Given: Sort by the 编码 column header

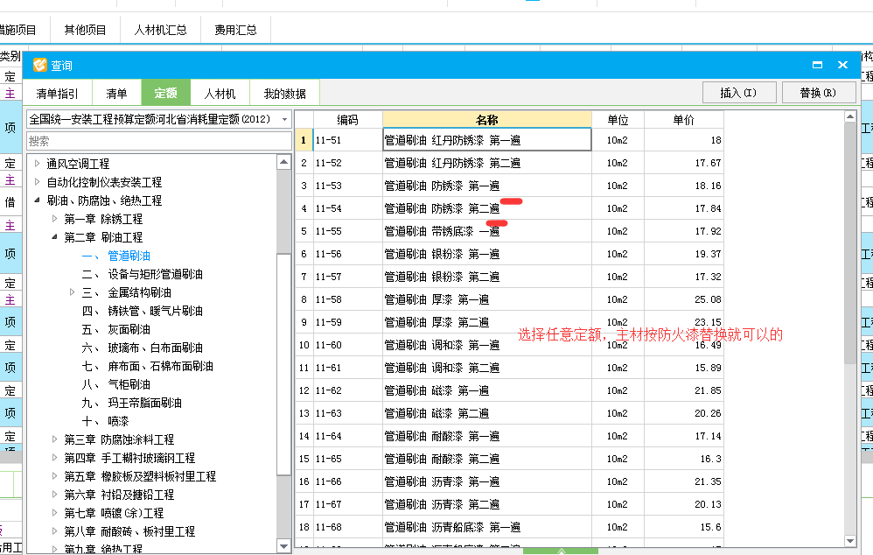Looking at the screenshot, I should click(x=348, y=120).
